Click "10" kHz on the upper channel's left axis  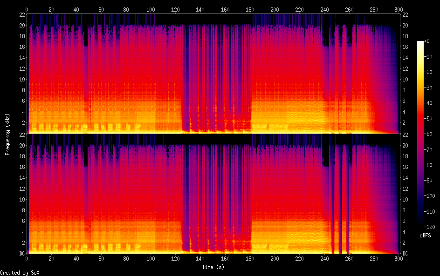point(21,80)
